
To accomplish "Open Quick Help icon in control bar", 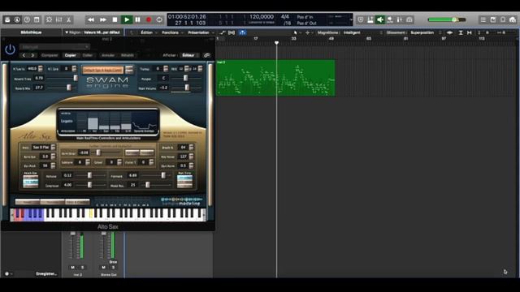I will pyautogui.click(x=27, y=19).
